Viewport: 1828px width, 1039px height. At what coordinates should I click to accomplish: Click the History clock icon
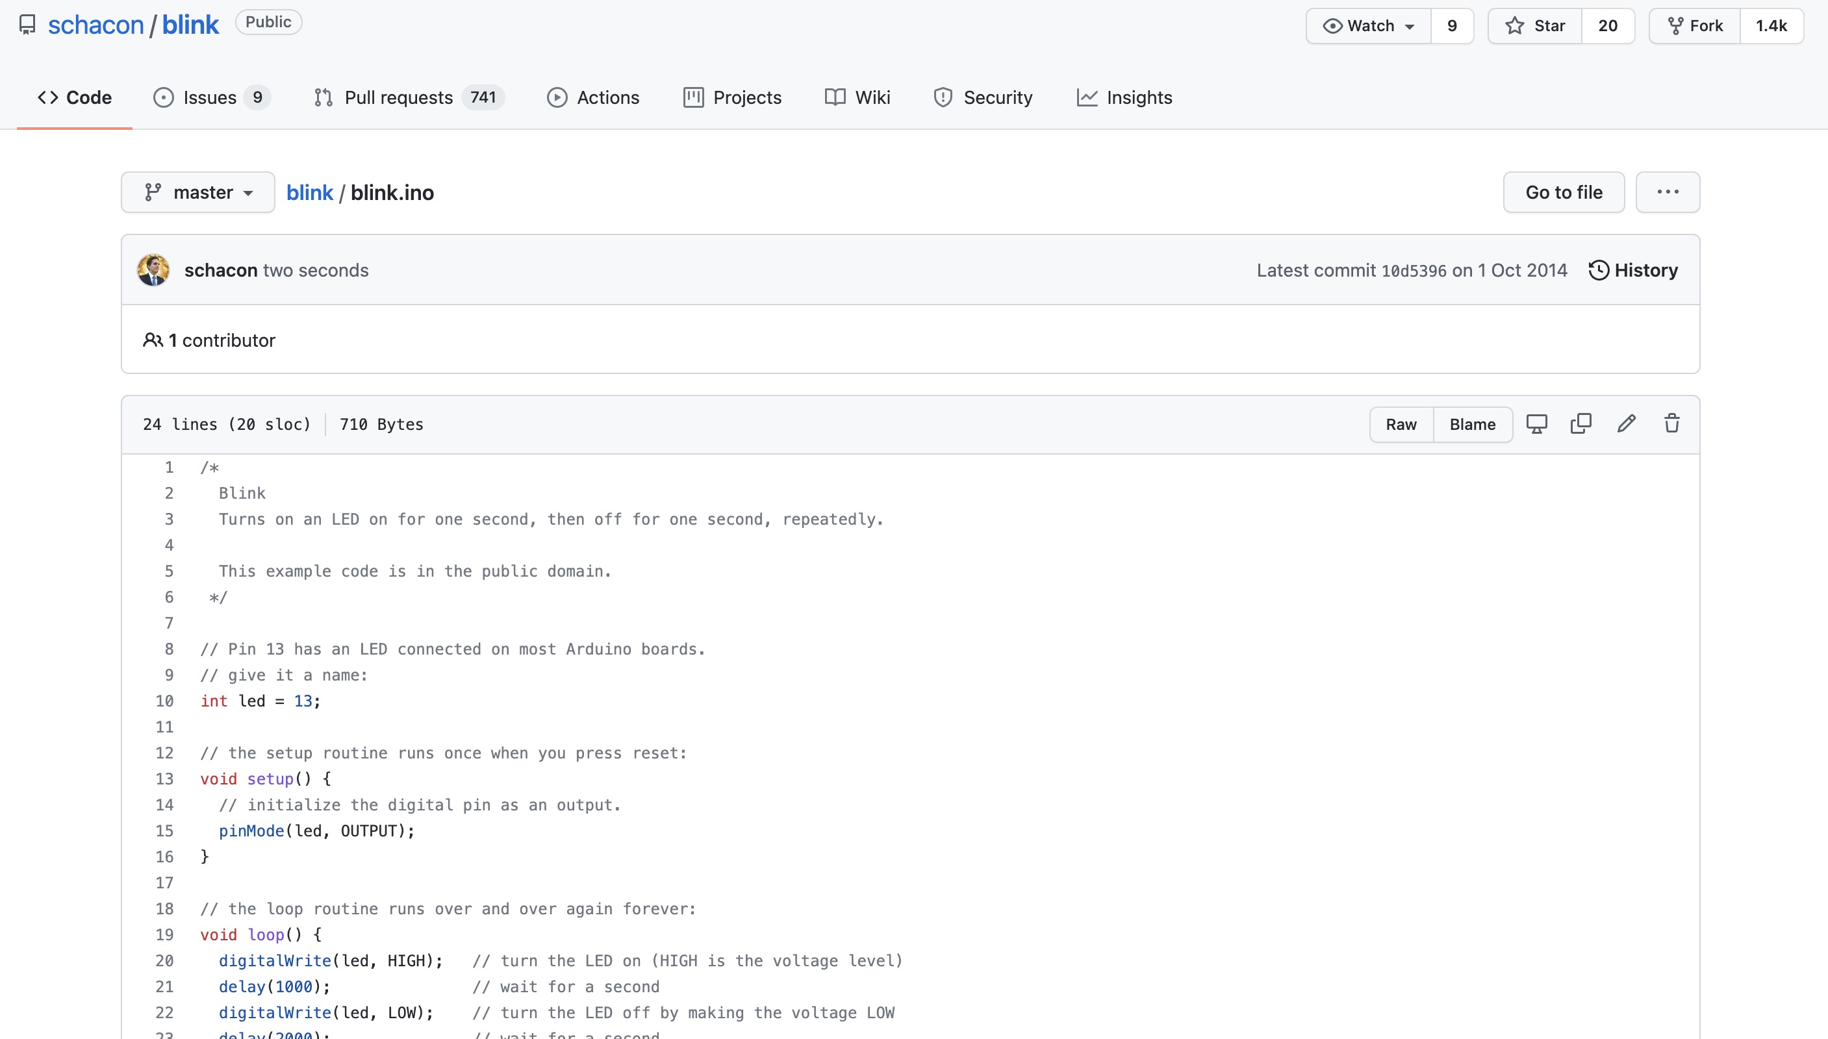(1598, 270)
